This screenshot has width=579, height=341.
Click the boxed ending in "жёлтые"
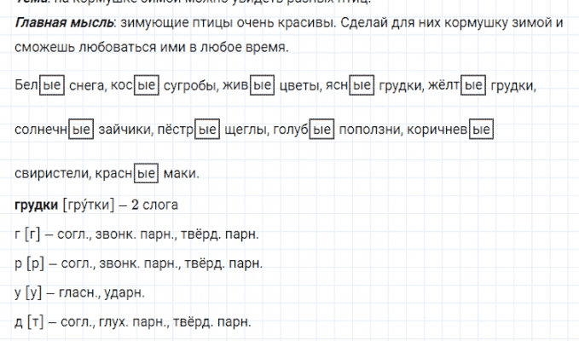tap(472, 85)
